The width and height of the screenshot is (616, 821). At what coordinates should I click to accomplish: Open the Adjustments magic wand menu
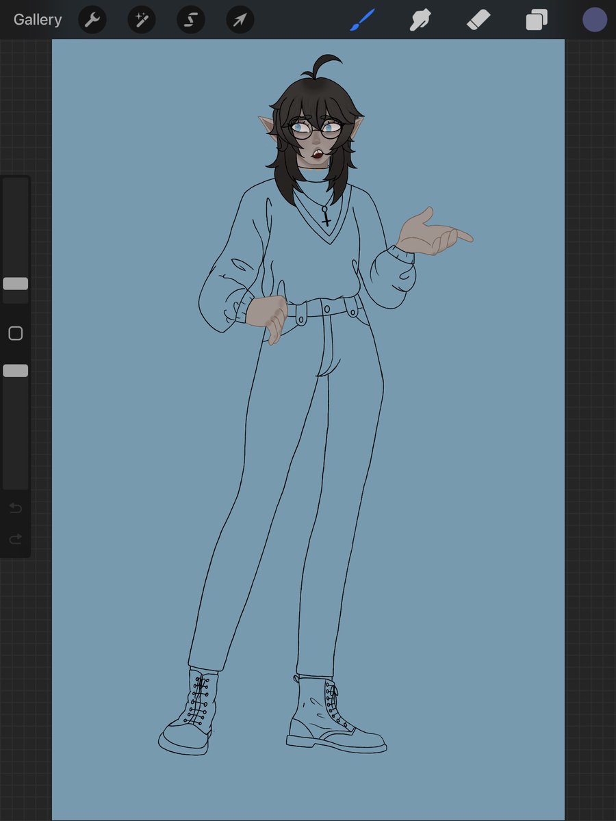tap(142, 20)
